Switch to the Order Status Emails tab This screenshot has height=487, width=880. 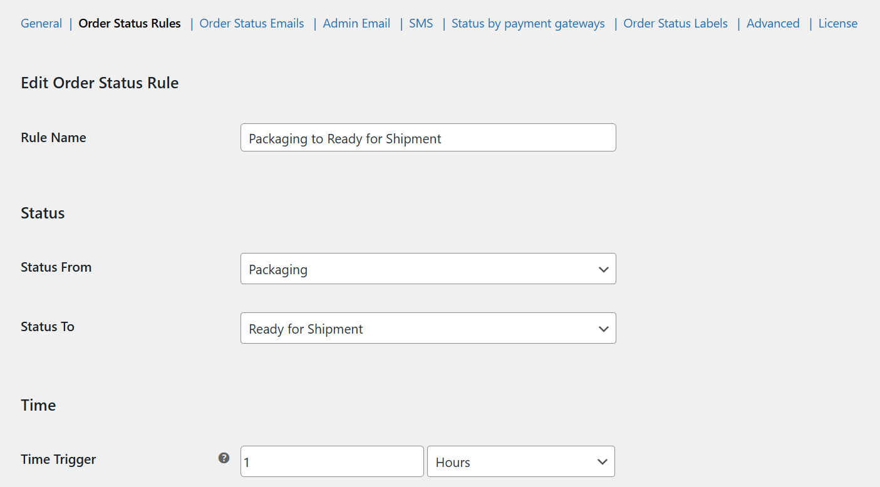coord(251,23)
